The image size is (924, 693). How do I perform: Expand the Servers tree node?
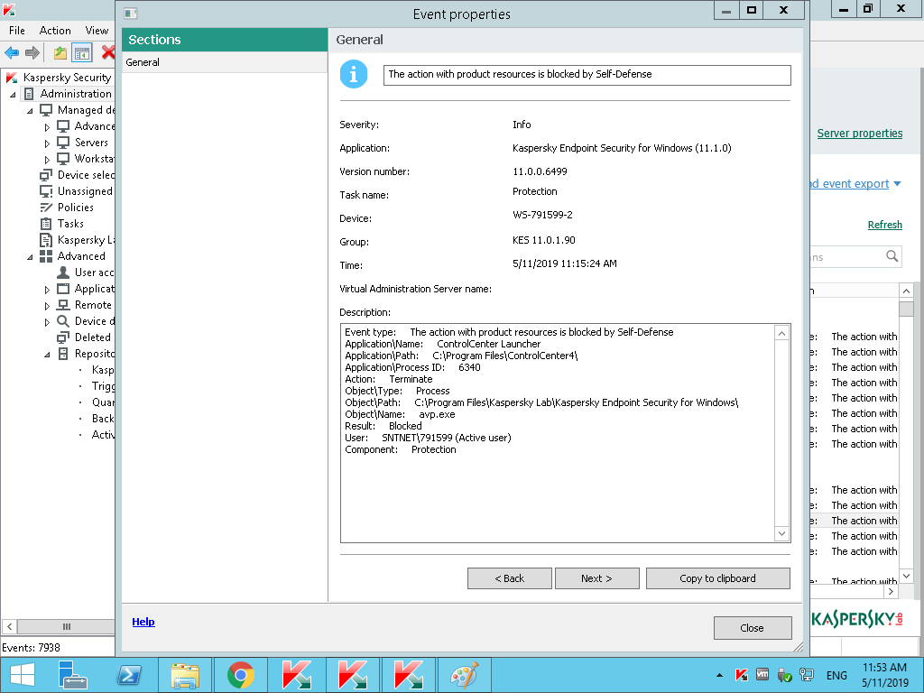tap(48, 143)
